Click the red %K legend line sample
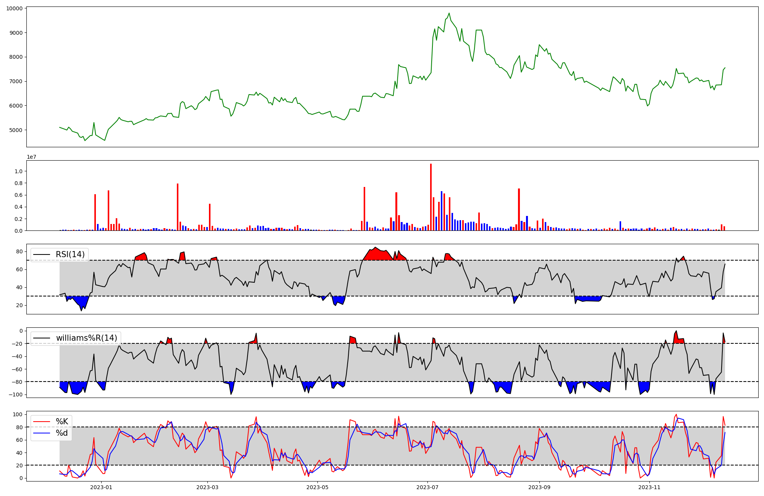Image resolution: width=764 pixels, height=496 pixels. [x=42, y=422]
